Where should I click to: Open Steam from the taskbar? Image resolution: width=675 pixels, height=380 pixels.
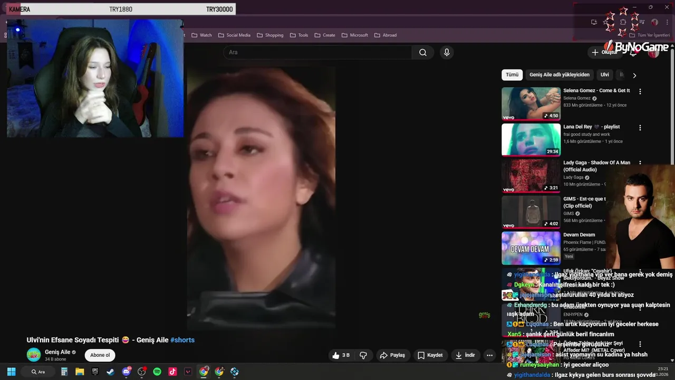click(110, 372)
